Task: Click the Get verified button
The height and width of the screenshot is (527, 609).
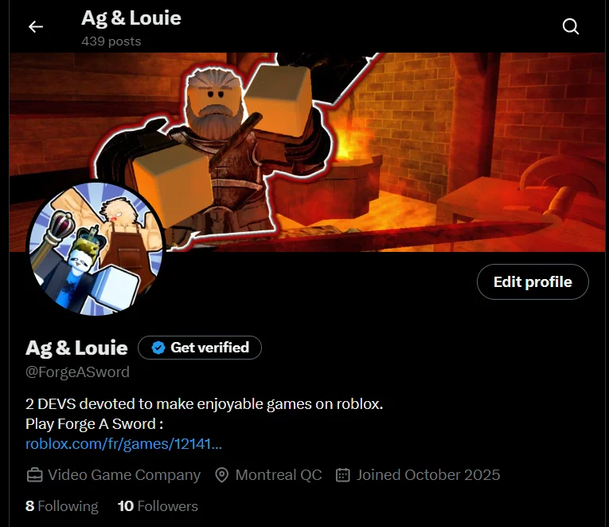Action: pos(200,348)
